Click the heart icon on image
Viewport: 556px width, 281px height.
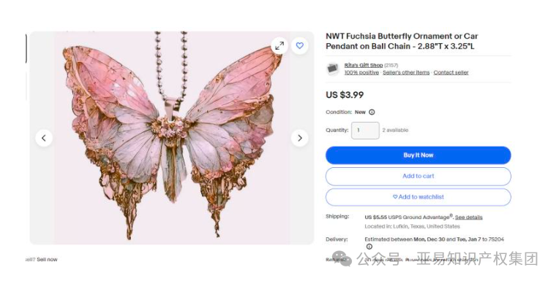pyautogui.click(x=300, y=46)
